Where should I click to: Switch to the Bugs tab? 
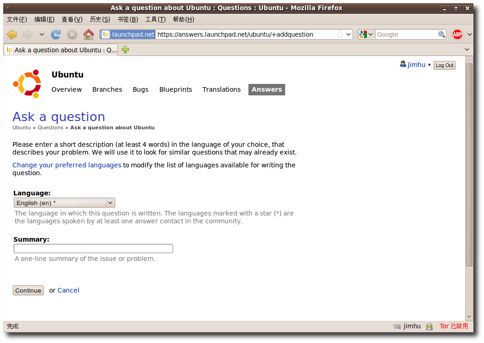pyautogui.click(x=141, y=89)
